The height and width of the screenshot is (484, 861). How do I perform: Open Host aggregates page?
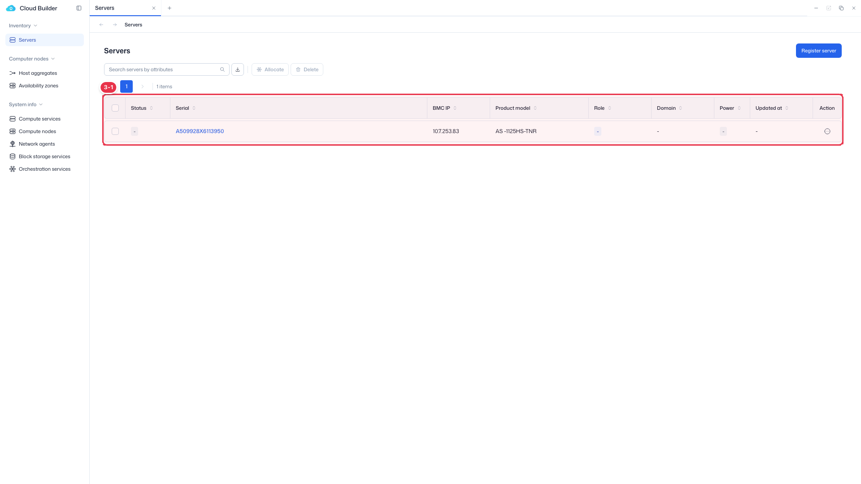[44, 73]
